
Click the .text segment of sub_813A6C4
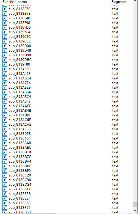coord(115,78)
